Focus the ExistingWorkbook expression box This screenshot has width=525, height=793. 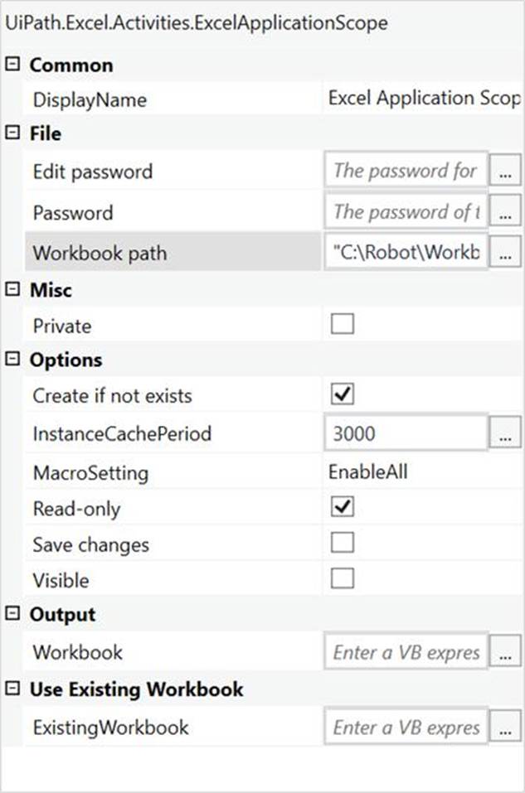pyautogui.click(x=406, y=728)
